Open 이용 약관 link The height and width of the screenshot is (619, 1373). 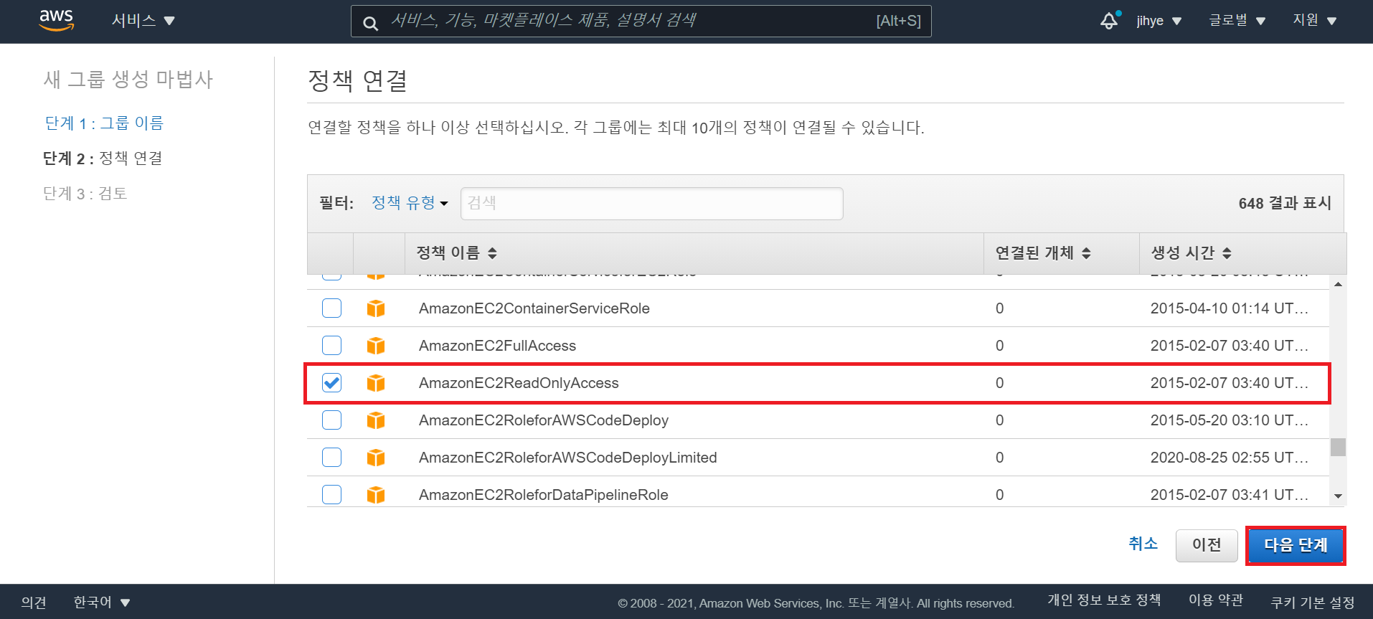(1216, 600)
